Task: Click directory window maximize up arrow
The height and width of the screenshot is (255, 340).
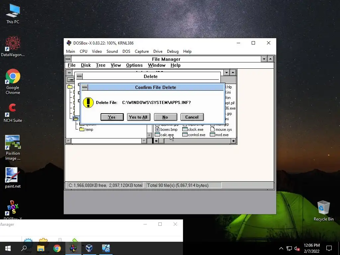Action: pos(233,73)
